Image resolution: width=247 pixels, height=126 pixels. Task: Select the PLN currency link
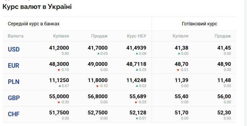click(x=14, y=82)
